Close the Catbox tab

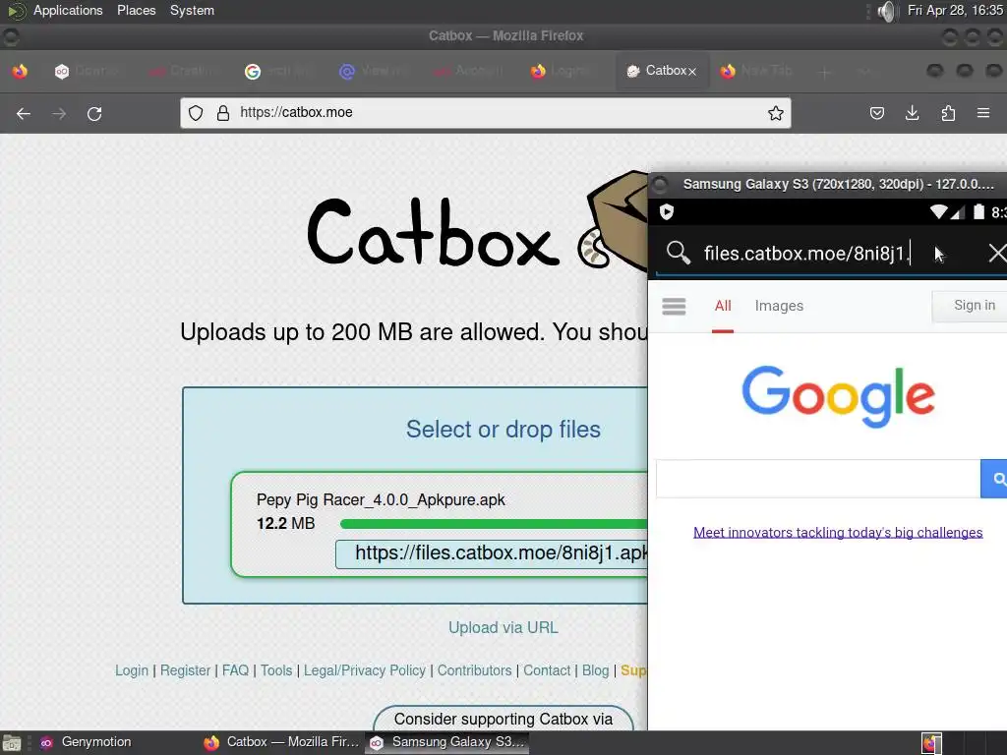(x=692, y=72)
